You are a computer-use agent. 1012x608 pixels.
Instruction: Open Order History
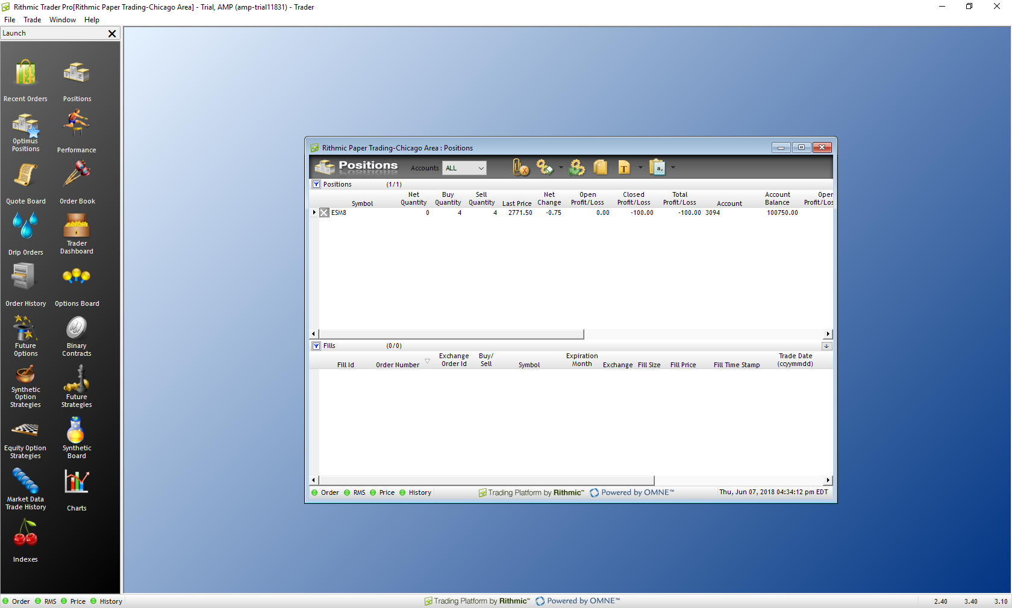[25, 285]
